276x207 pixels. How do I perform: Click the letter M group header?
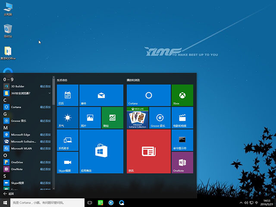point(6,128)
